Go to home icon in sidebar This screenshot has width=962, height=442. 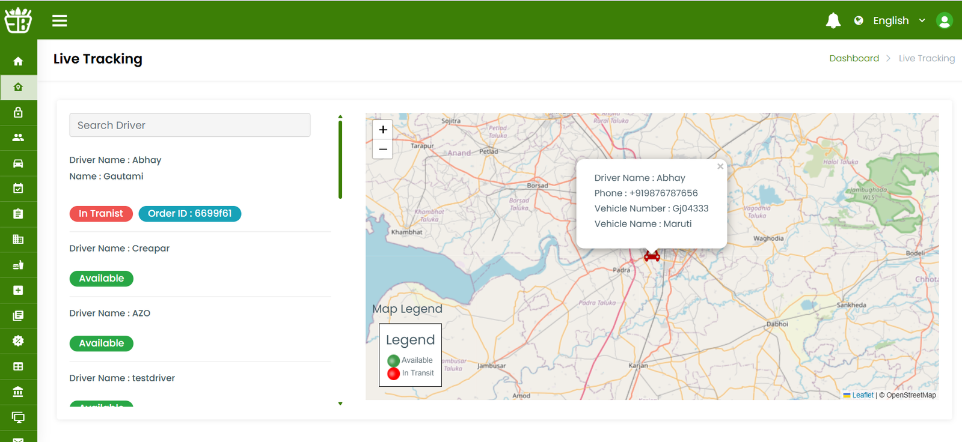(18, 61)
